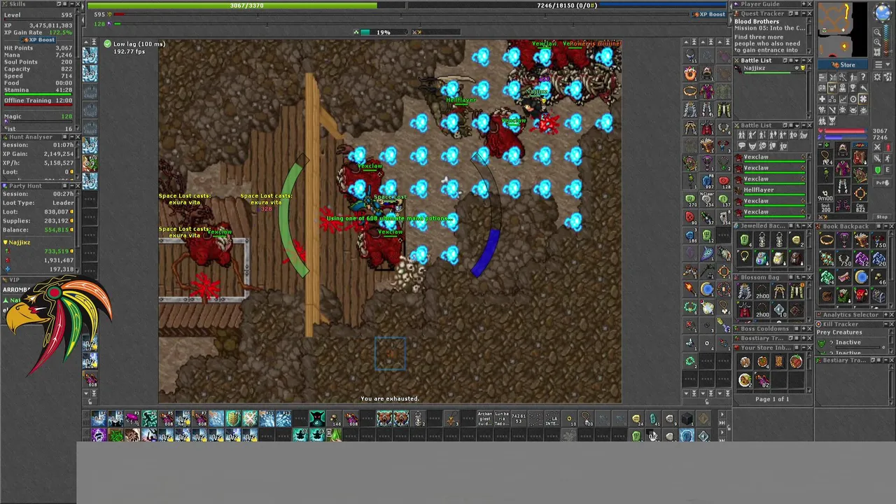Open the red backpack equipment slot
The width and height of the screenshot is (896, 504).
[x=860, y=157]
